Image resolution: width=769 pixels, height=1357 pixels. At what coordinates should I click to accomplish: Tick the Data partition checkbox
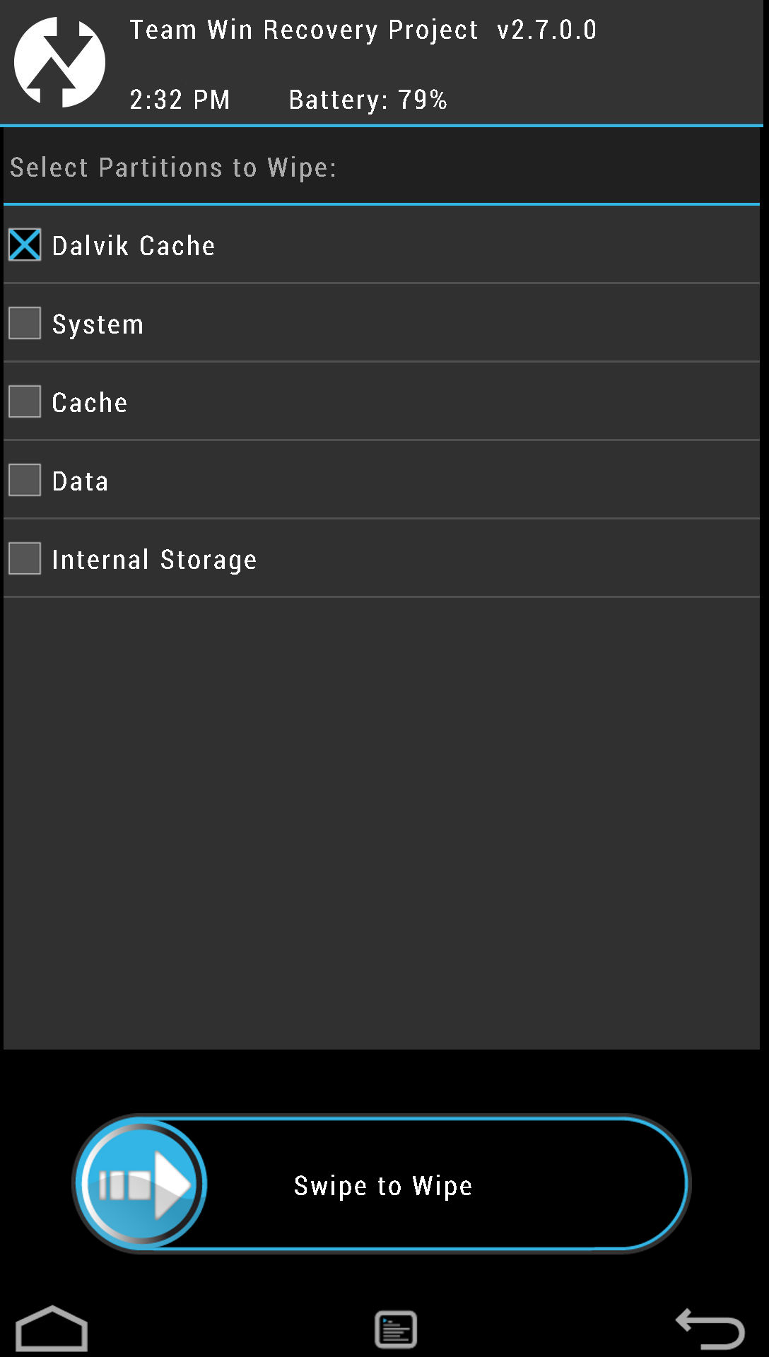[x=25, y=481]
